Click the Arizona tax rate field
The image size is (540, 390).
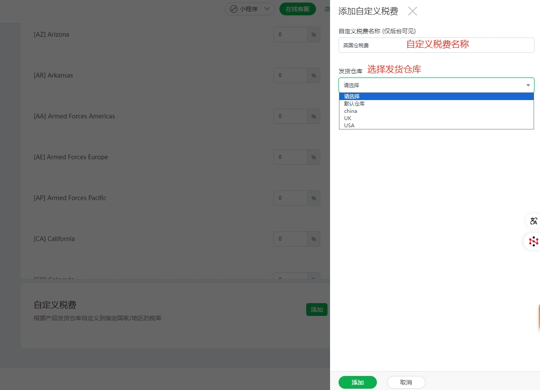290,34
